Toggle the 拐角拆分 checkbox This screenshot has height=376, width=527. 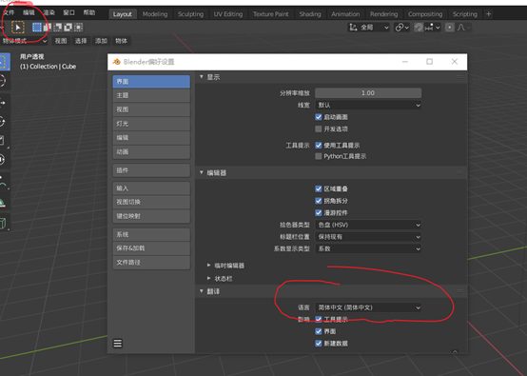point(319,201)
